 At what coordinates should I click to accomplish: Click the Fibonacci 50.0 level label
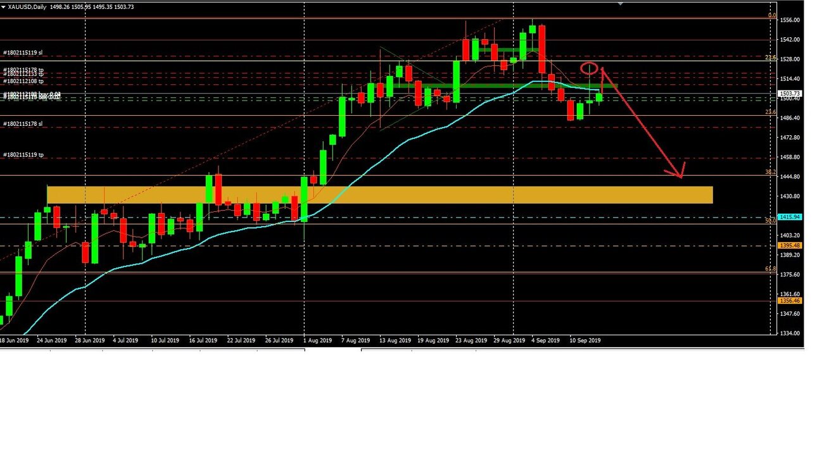click(x=771, y=221)
